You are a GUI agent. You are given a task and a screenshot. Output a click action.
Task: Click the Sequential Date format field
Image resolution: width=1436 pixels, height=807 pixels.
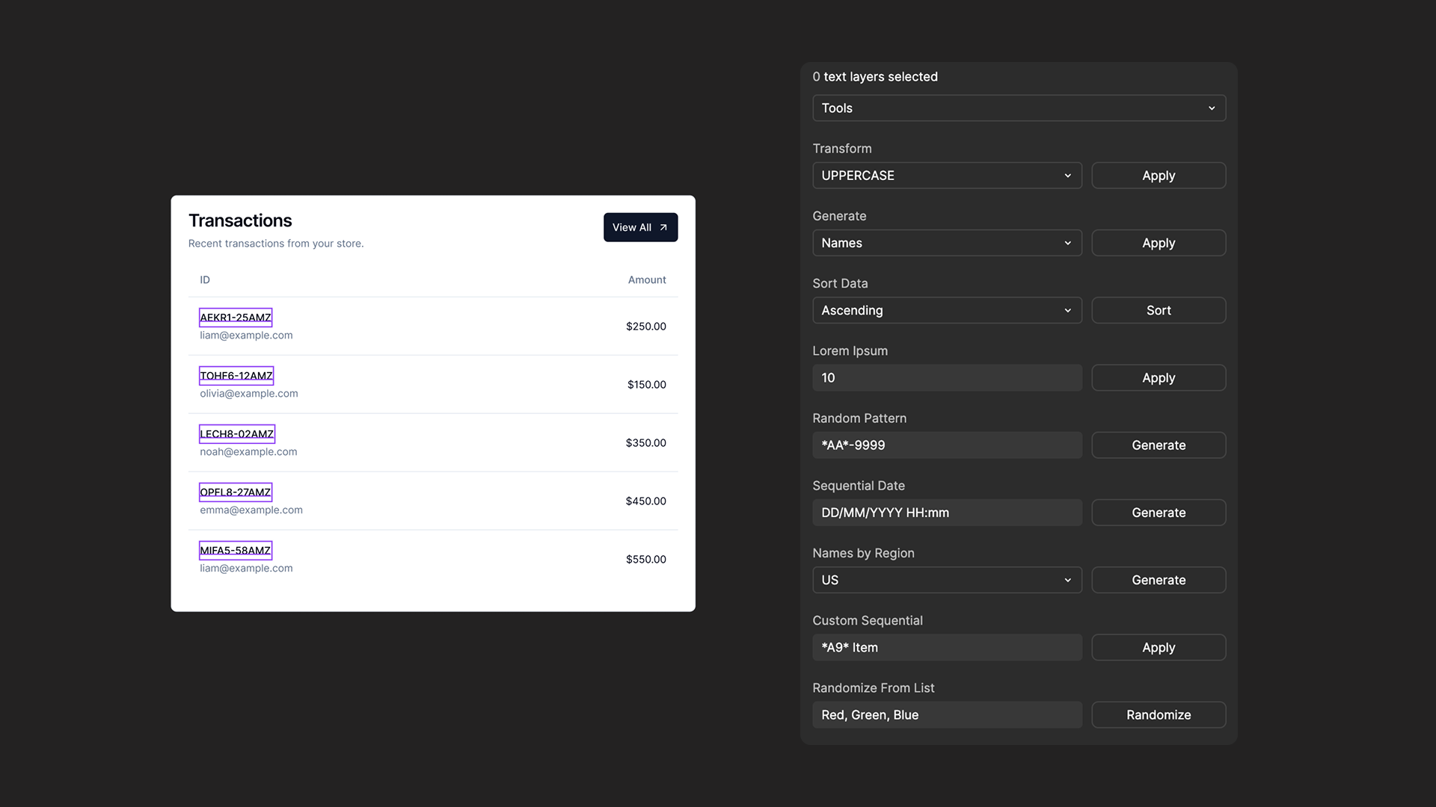click(x=947, y=513)
